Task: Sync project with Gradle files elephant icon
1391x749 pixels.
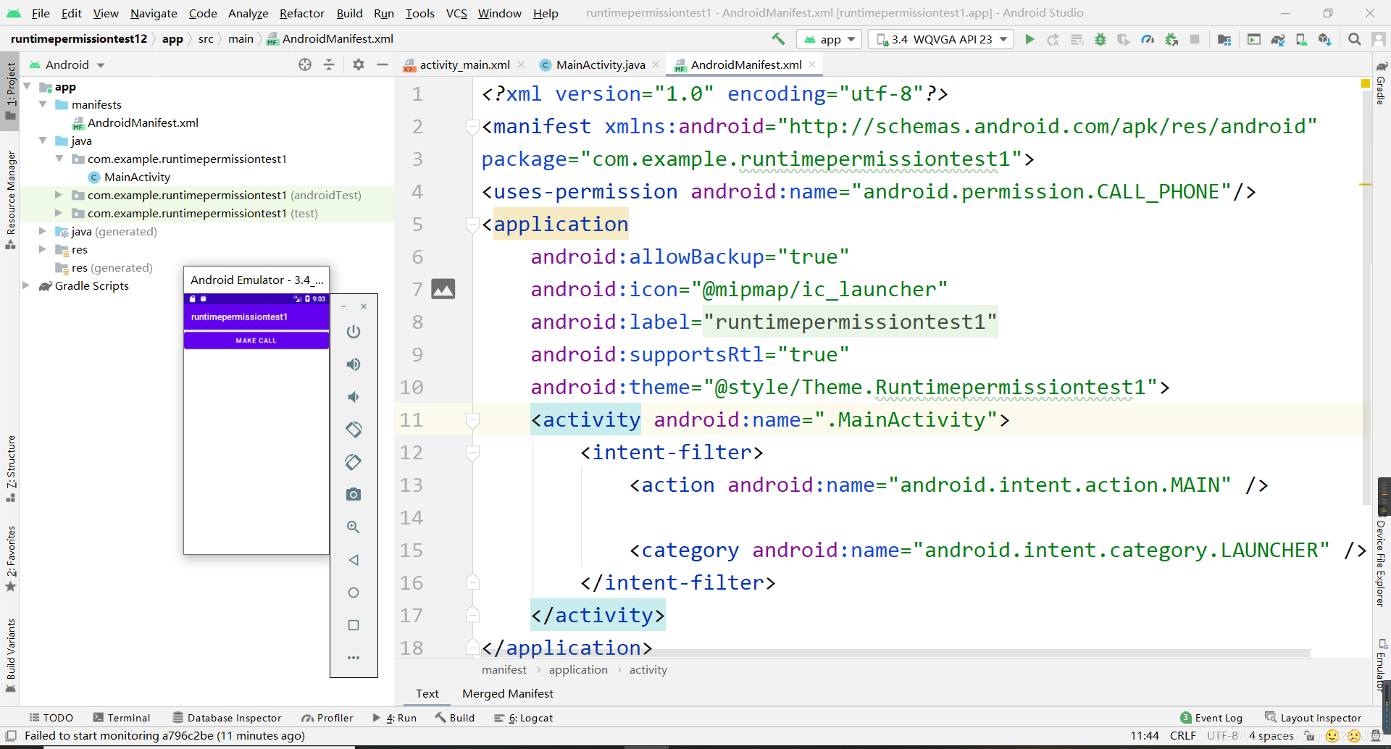Action: click(1278, 39)
